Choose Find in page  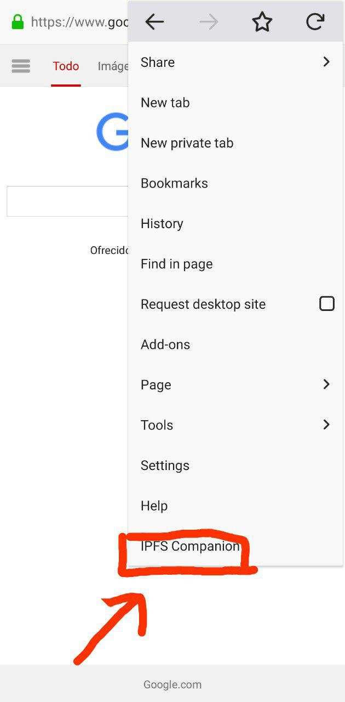click(x=235, y=264)
